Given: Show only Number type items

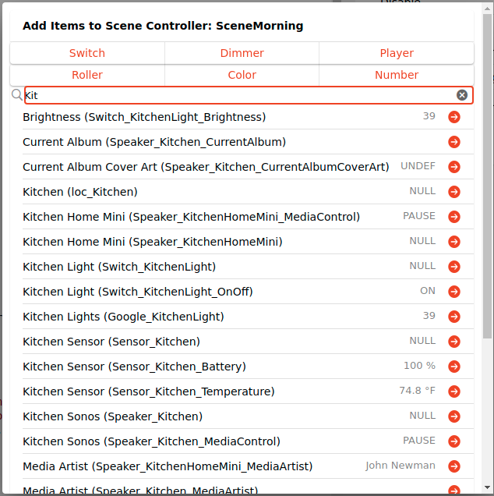Looking at the screenshot, I should (x=397, y=75).
